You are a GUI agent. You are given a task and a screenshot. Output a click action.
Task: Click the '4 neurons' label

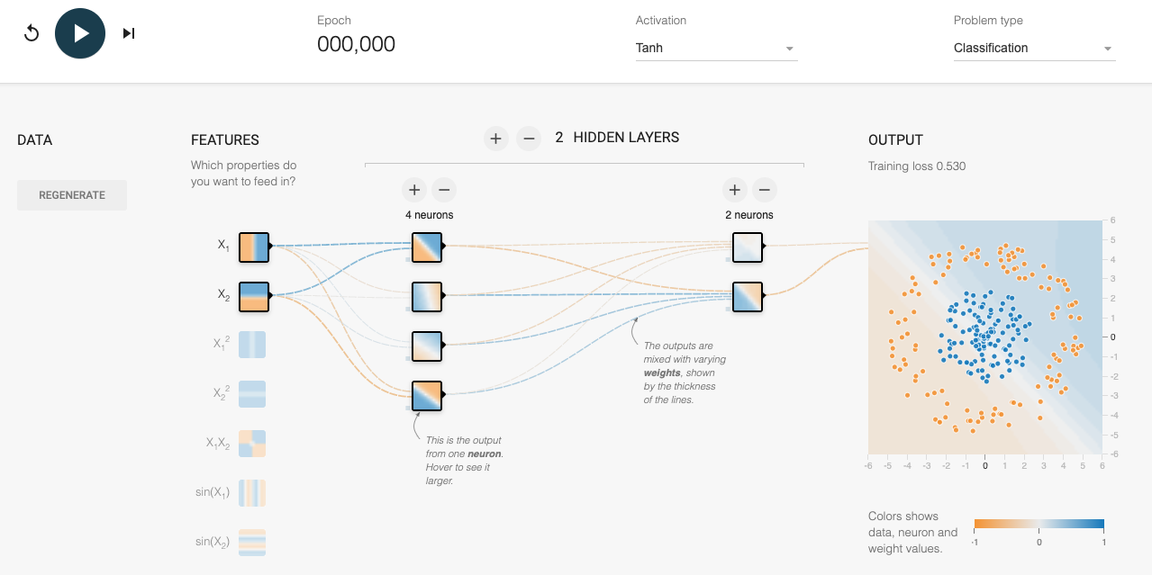[429, 215]
